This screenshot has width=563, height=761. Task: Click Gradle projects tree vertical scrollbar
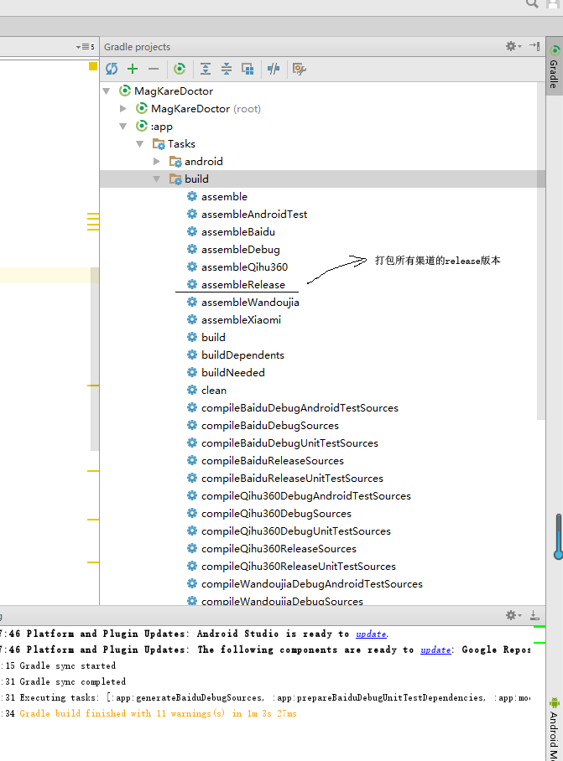click(x=541, y=251)
